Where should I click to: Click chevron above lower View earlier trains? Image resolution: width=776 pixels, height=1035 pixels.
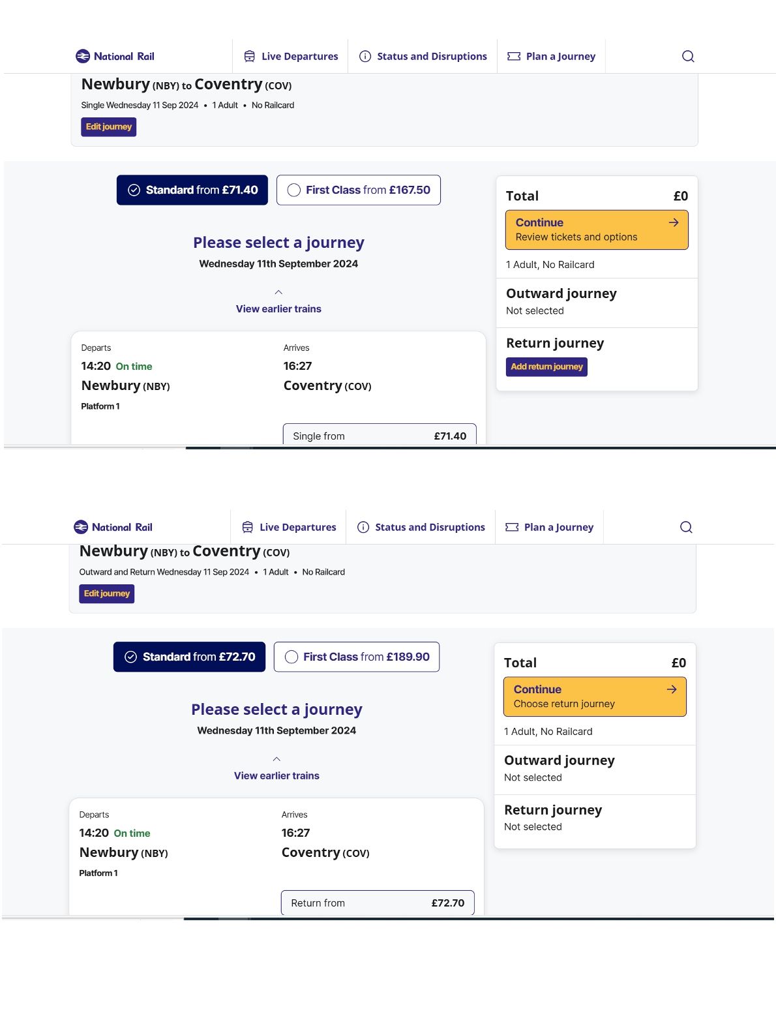click(x=276, y=759)
